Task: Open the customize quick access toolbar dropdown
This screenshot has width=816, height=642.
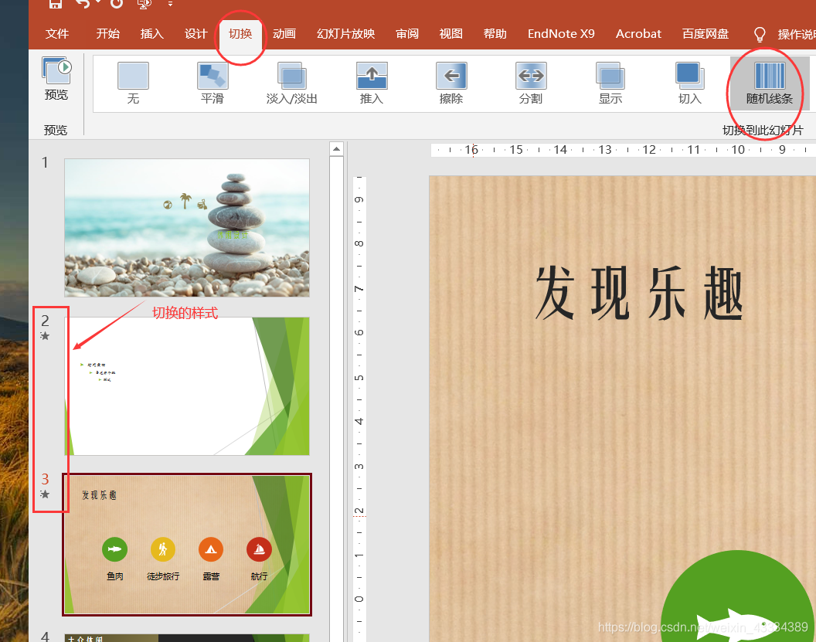Action: 170,4
